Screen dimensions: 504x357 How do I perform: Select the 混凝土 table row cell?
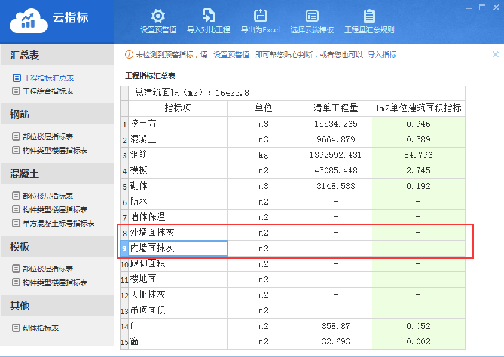178,139
